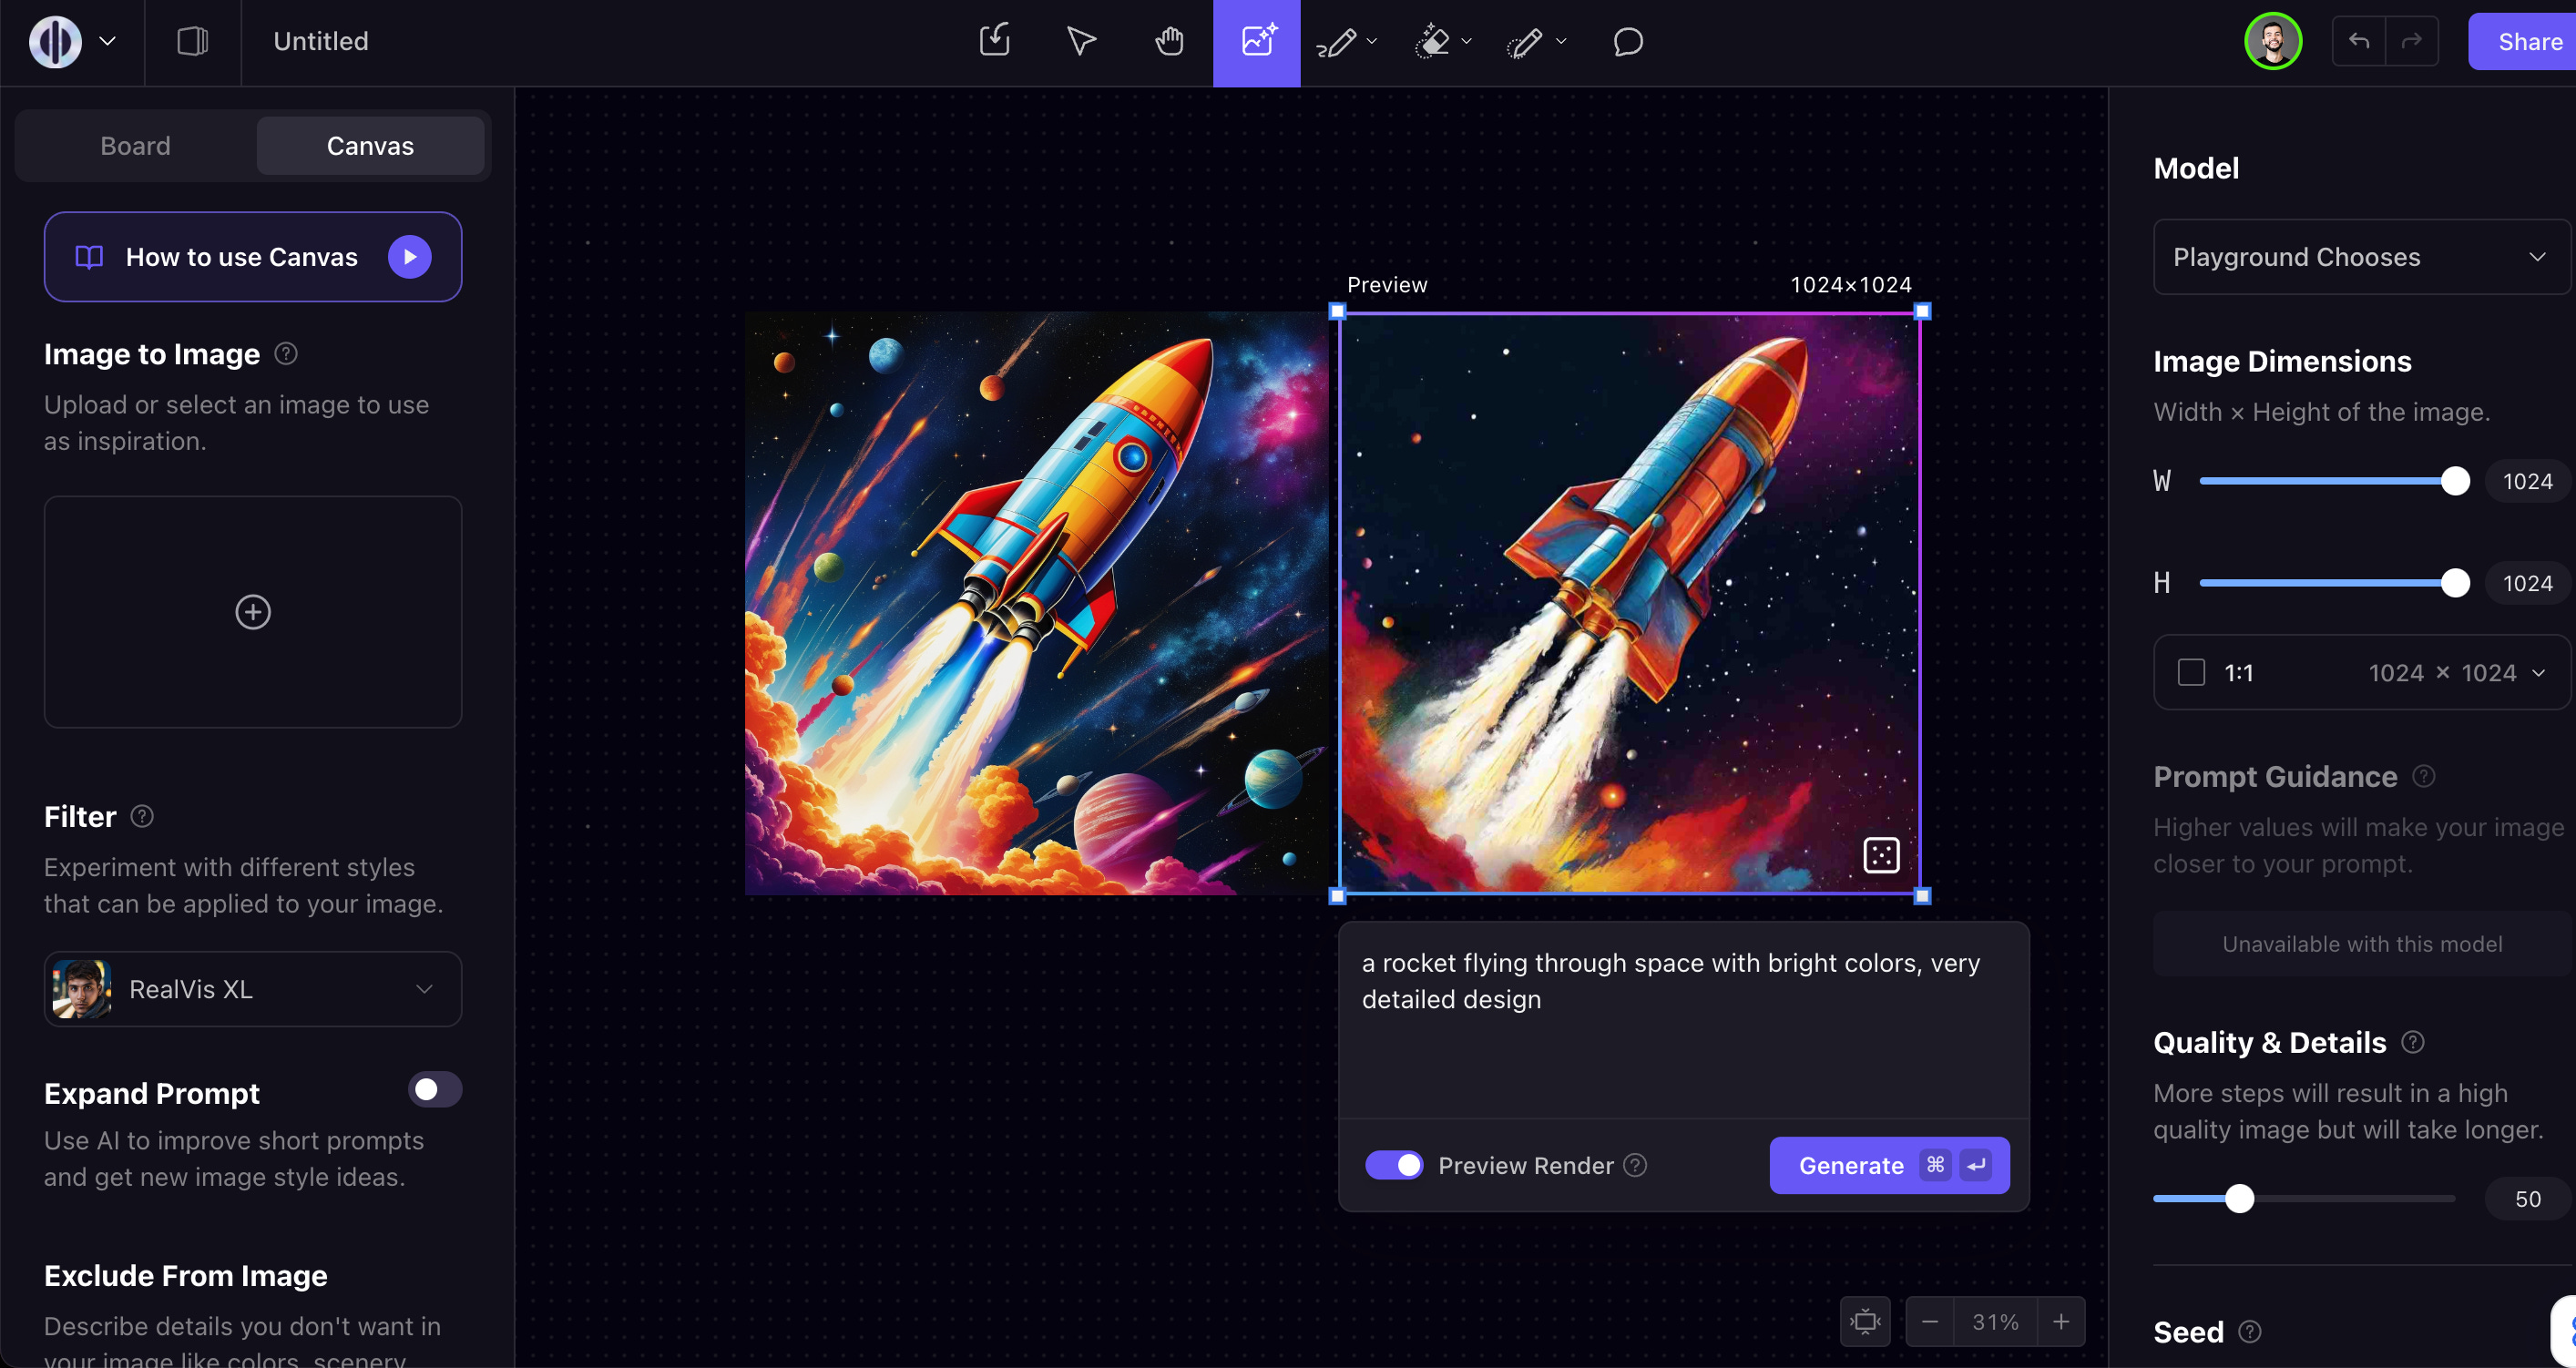2576x1368 pixels.
Task: Select the Canvas tab
Action: click(369, 145)
